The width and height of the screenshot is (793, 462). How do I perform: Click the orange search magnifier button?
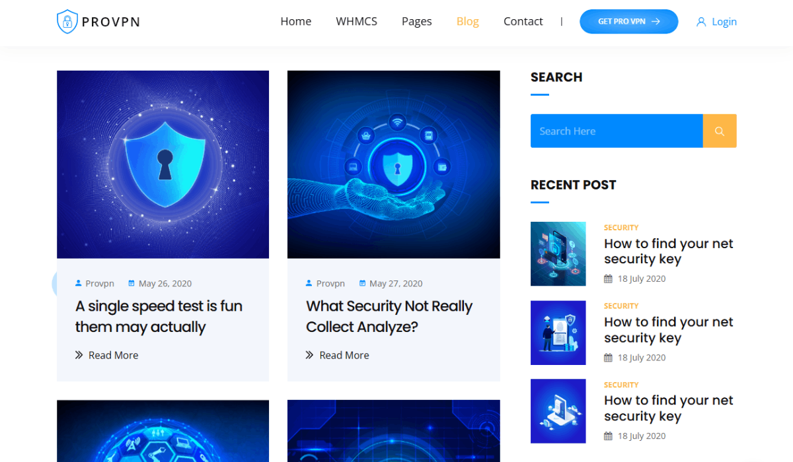point(720,131)
